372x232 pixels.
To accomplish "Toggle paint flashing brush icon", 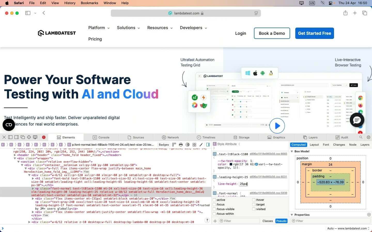I will (x=201, y=145).
